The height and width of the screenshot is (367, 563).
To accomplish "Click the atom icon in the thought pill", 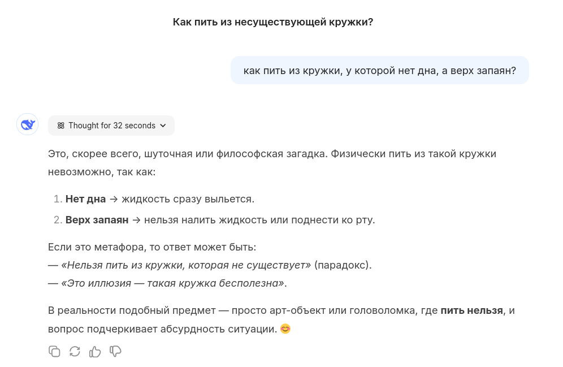I will 60,126.
